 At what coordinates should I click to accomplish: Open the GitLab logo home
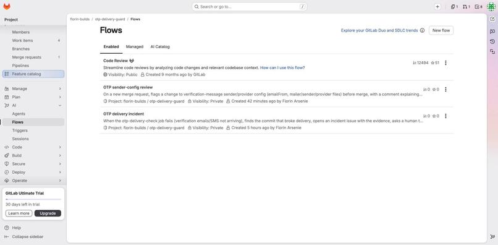click(x=7, y=6)
